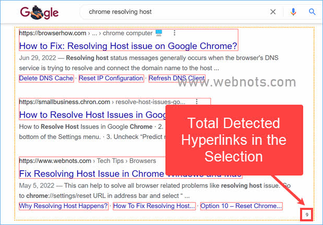Open "How to Fix: Resolving Host issue" result
The width and height of the screenshot is (323, 225).
(x=128, y=46)
